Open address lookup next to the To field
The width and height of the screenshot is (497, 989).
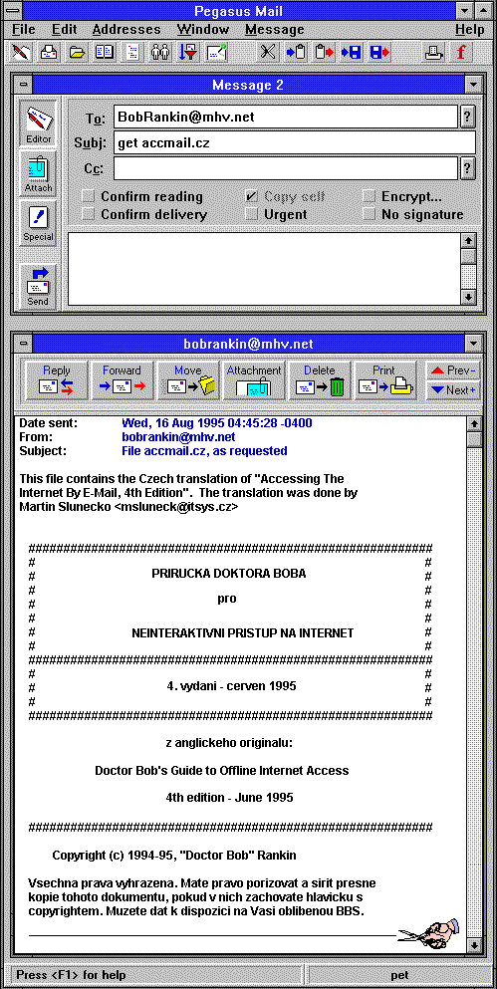(467, 117)
